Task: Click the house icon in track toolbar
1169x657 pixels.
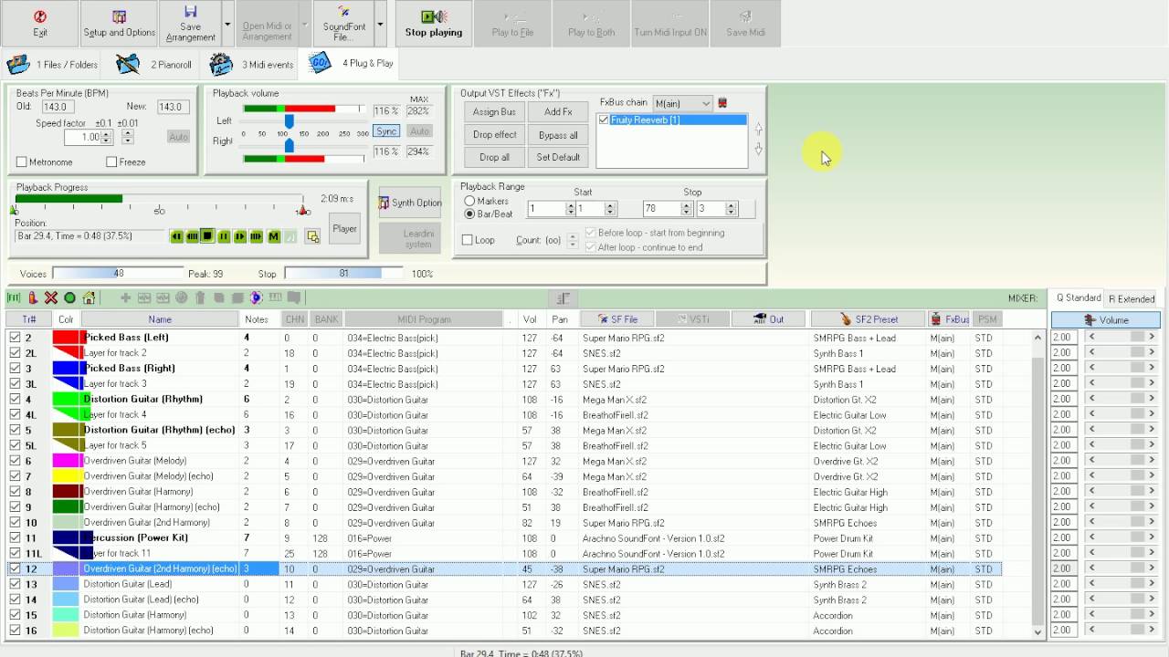Action: (89, 297)
